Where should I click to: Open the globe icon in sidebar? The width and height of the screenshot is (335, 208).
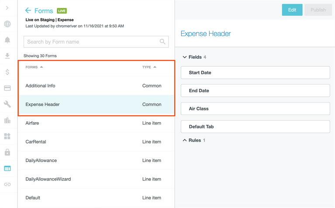tap(7, 24)
